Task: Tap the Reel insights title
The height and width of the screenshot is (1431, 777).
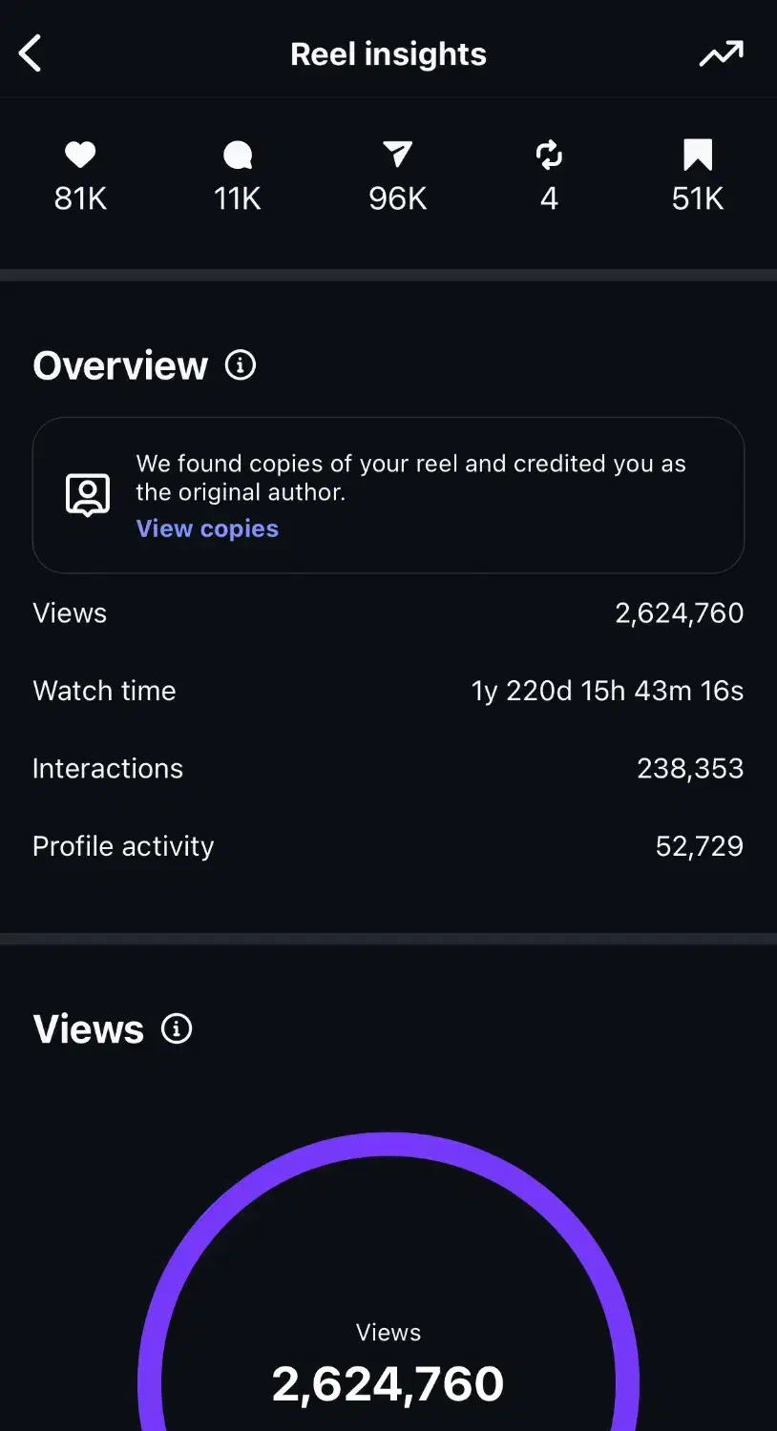Action: point(388,54)
